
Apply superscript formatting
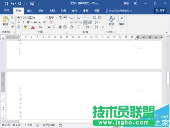pos(45,22)
